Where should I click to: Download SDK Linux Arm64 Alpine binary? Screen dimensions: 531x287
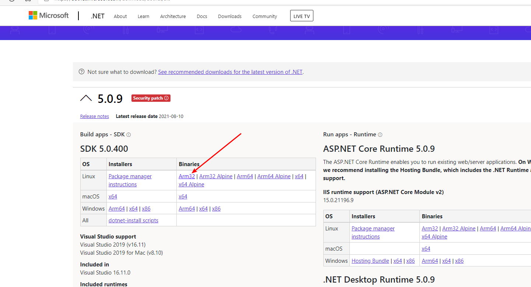(x=274, y=176)
